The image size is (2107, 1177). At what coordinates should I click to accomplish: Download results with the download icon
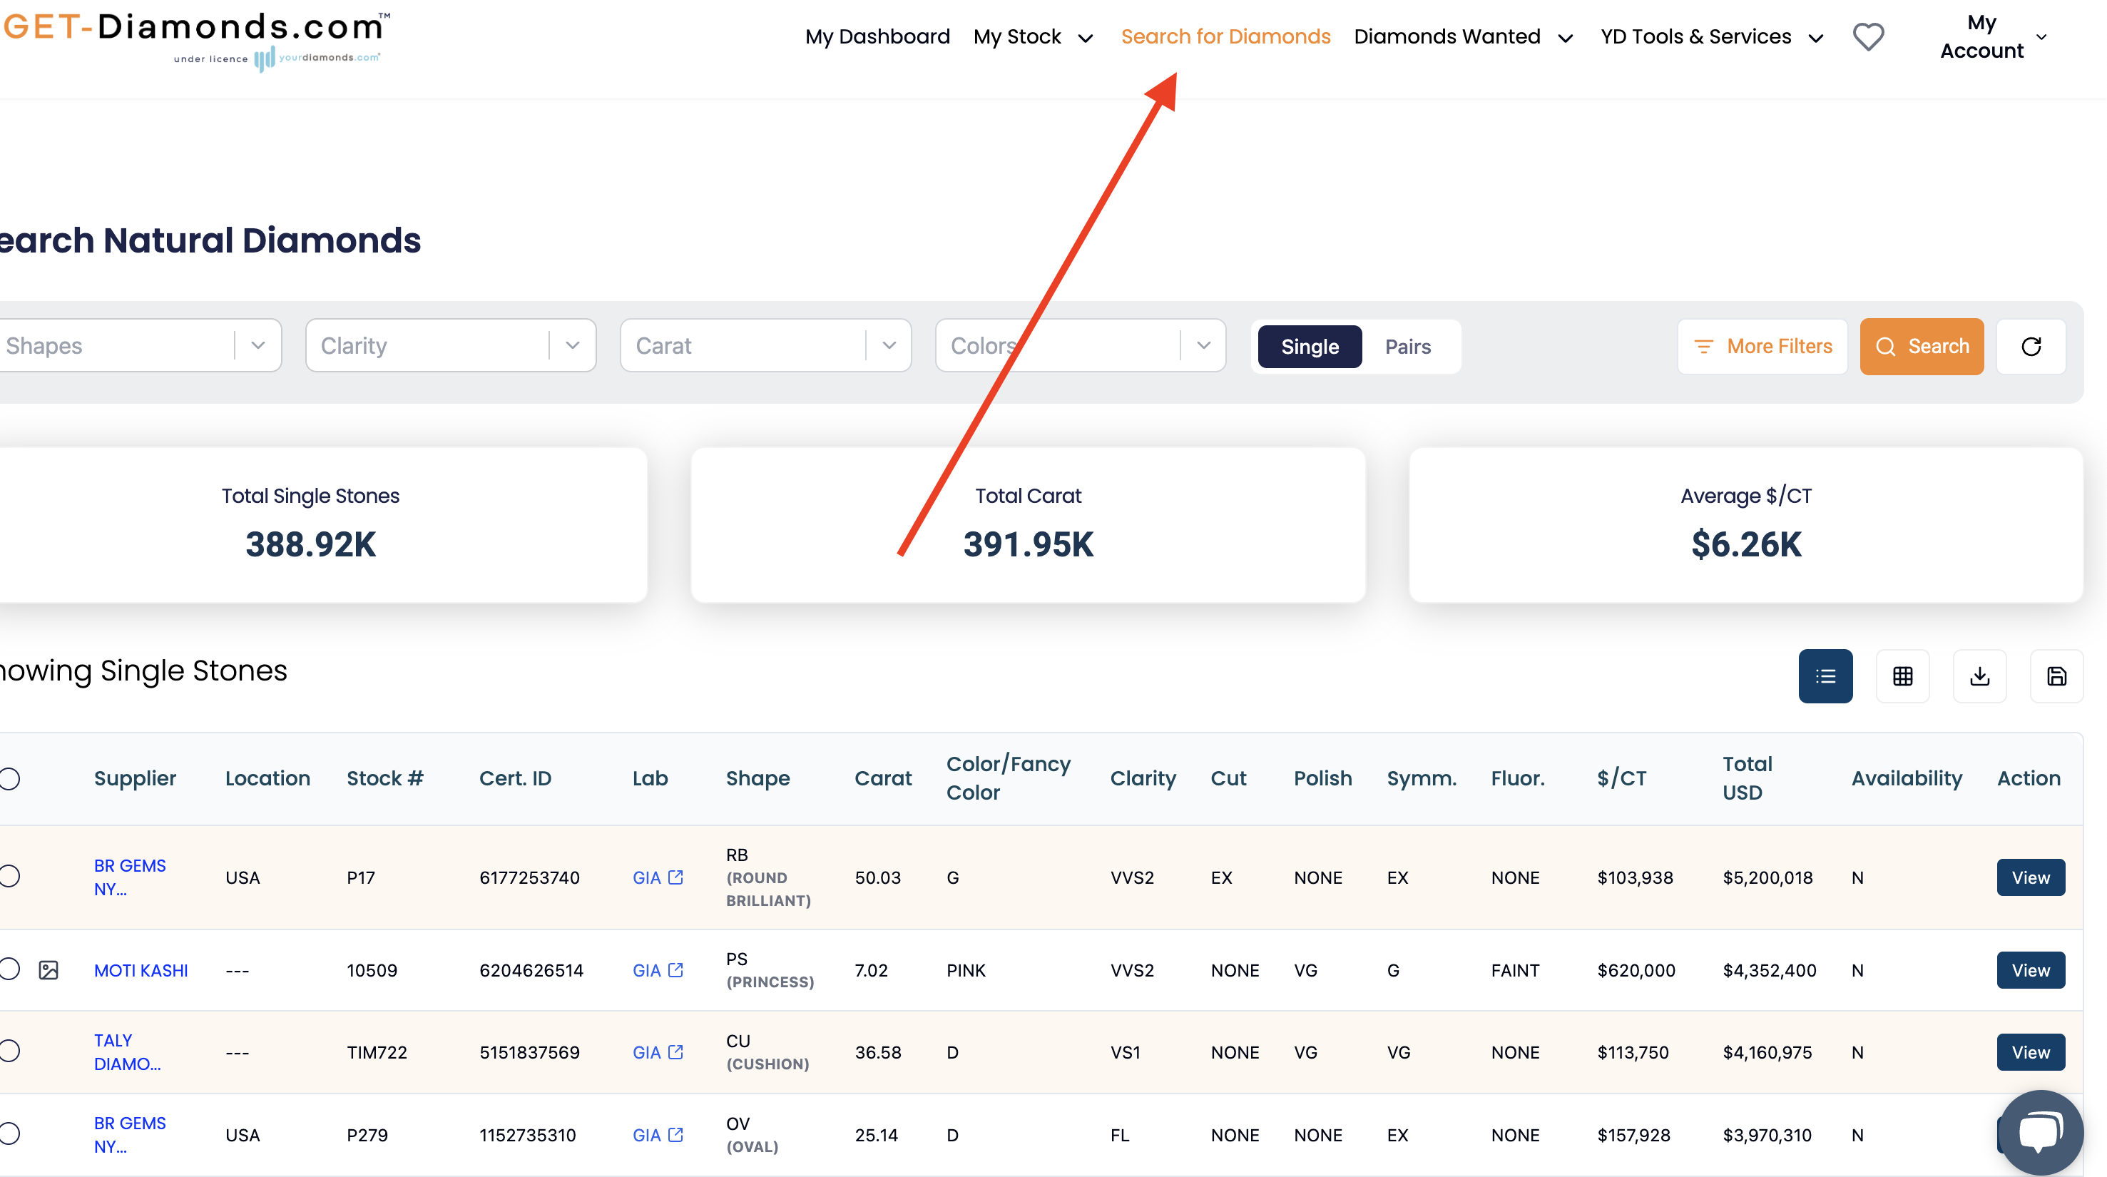tap(1979, 676)
